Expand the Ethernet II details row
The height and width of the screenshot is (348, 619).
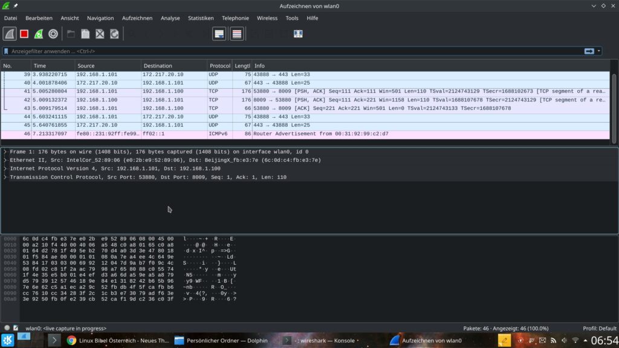point(5,160)
